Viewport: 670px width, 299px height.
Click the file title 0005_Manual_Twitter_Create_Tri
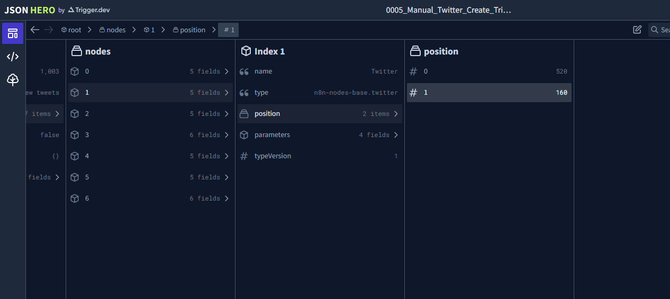(x=449, y=10)
